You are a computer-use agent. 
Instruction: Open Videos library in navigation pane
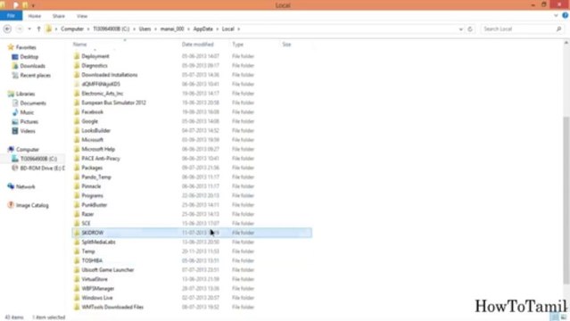pos(28,131)
